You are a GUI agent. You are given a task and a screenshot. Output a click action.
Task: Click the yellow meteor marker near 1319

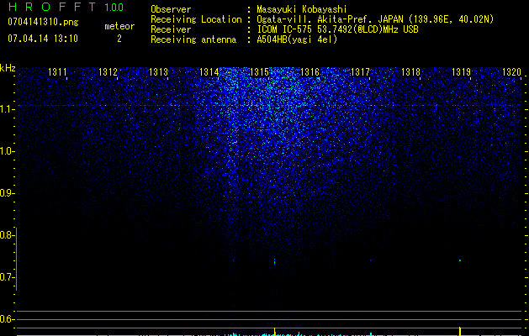pyautogui.click(x=460, y=331)
